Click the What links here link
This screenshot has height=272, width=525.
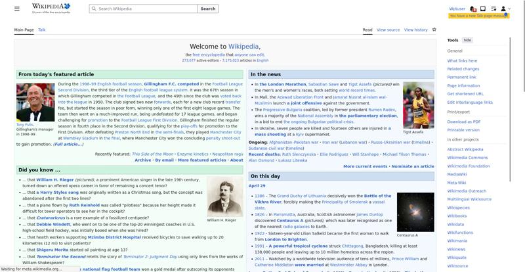462,60
